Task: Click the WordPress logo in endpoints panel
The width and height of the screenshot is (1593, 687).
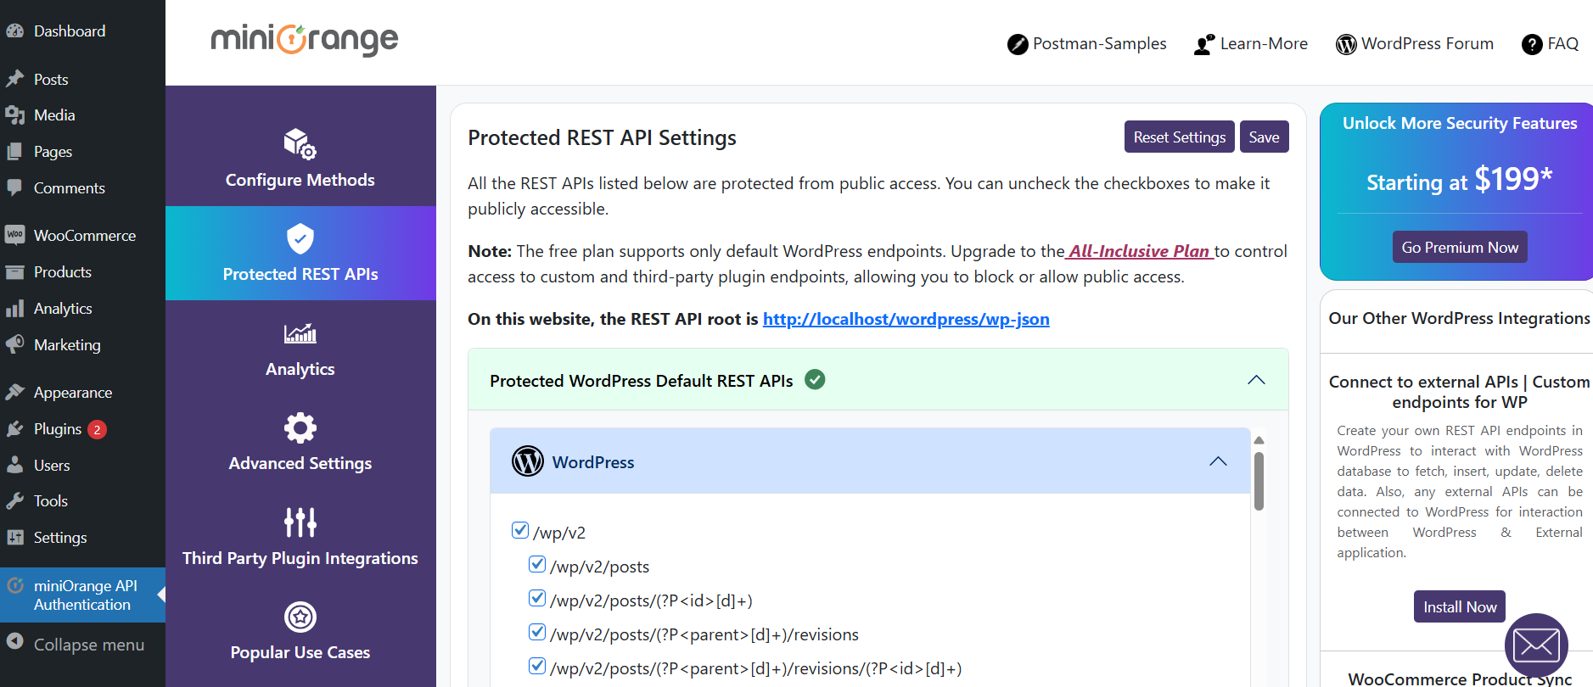Action: [528, 461]
